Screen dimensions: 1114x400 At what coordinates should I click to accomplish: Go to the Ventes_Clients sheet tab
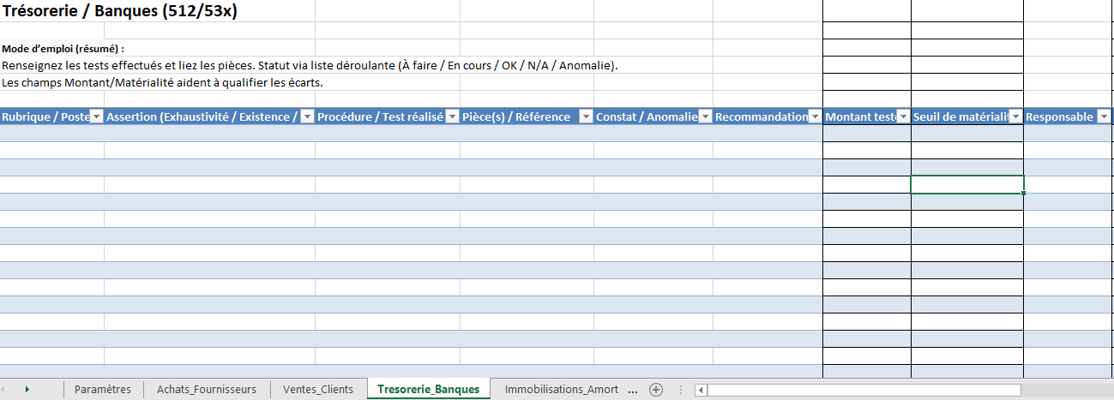(317, 390)
